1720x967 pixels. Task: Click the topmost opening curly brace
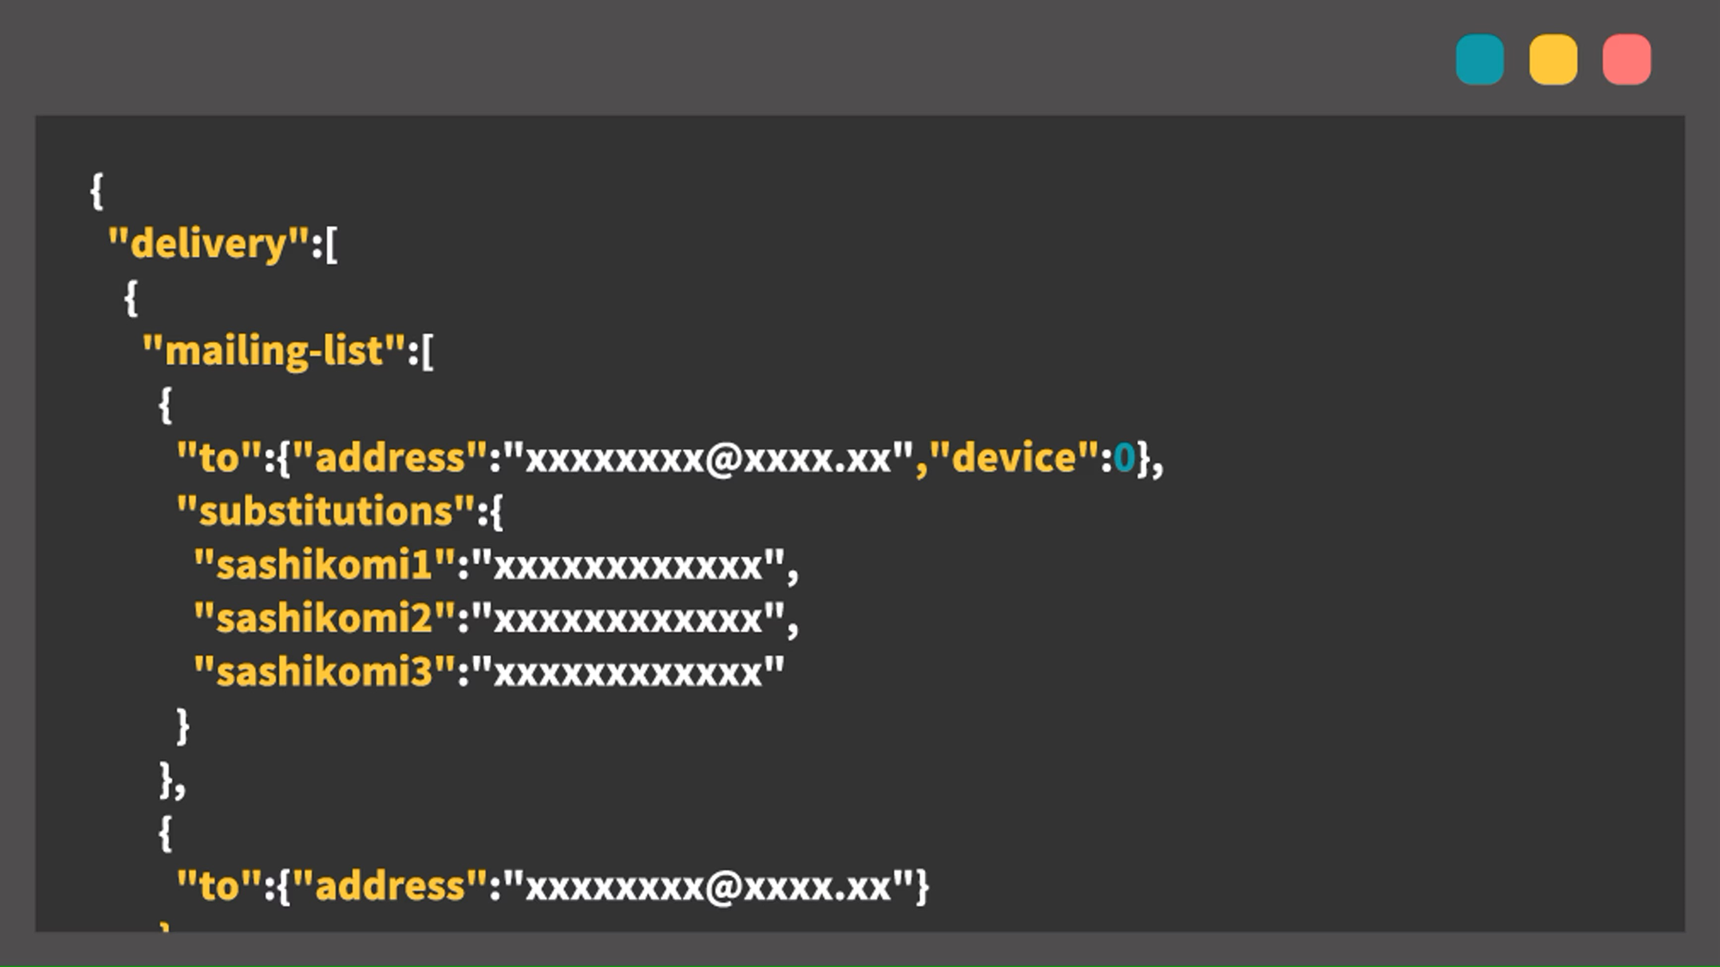[96, 191]
